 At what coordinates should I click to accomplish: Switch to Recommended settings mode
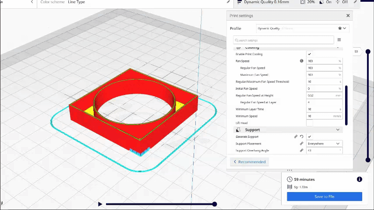250,162
